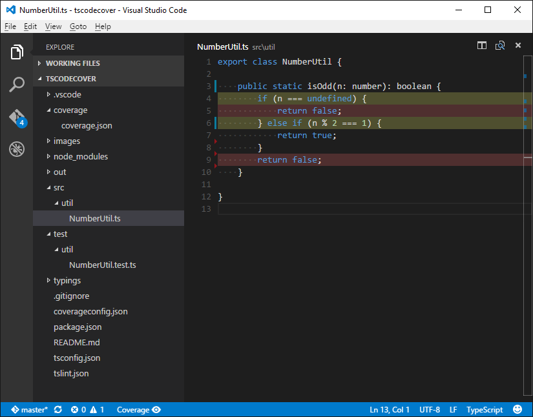Screen dimensions: 533x417
Task: Open the View menu
Action: tap(54, 26)
